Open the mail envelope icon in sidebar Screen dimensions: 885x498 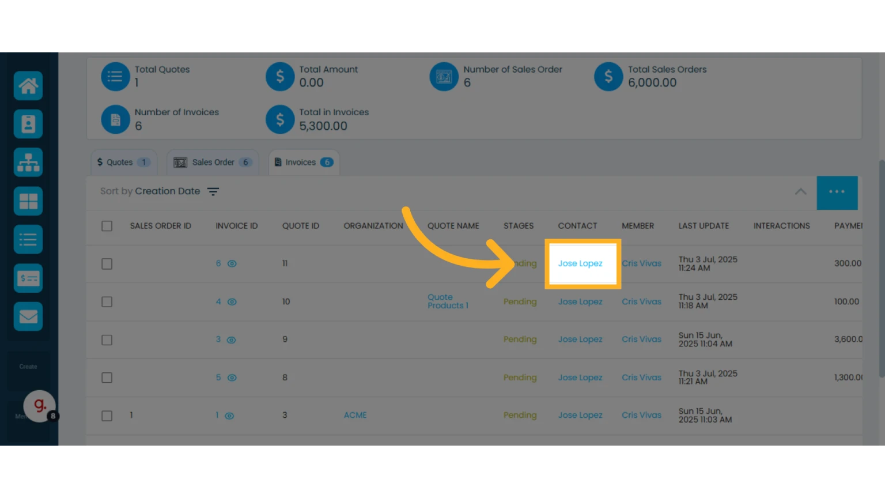click(x=28, y=316)
